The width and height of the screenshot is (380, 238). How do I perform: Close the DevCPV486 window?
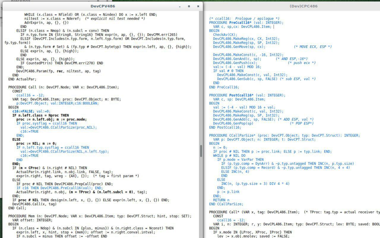click(198, 6)
